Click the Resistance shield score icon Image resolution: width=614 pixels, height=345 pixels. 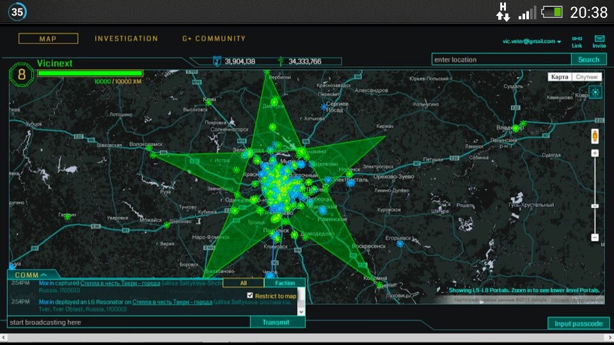click(217, 61)
